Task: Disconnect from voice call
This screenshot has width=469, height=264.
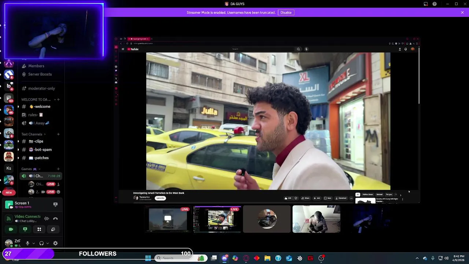Action: [55, 219]
